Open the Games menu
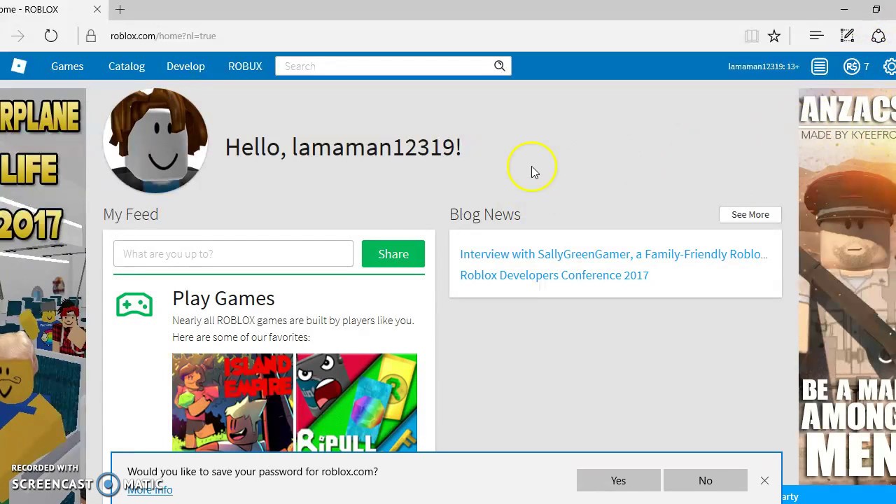896x504 pixels. 67,66
